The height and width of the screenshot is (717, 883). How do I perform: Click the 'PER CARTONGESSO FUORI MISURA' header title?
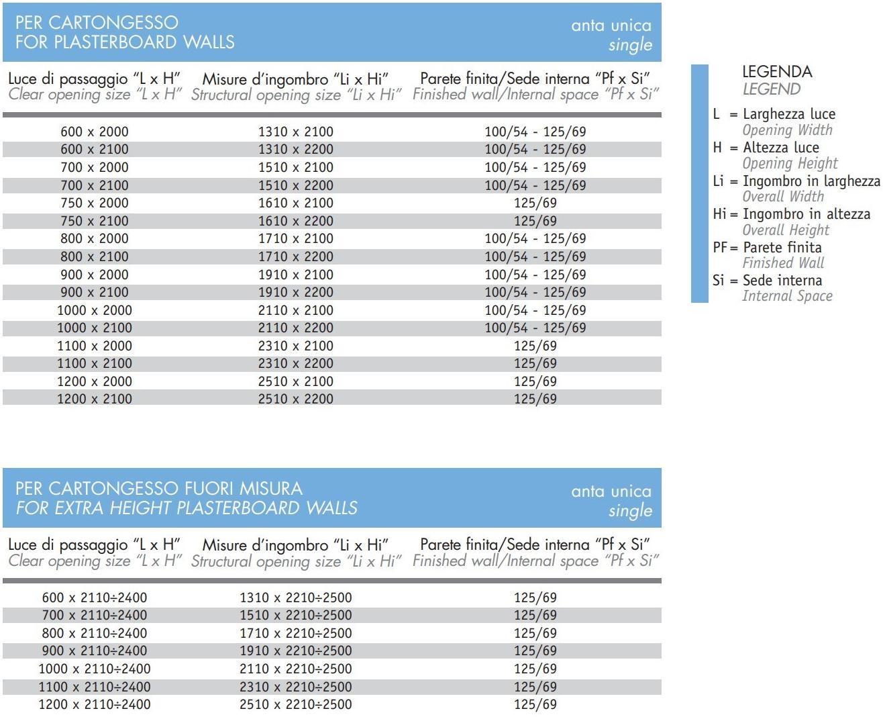(159, 489)
